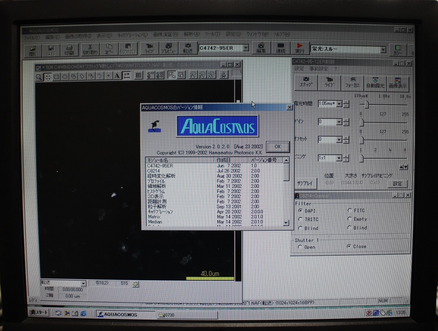This screenshot has height=331, width=438.
Task: Open the ツール(T) menu
Action: click(212, 34)
